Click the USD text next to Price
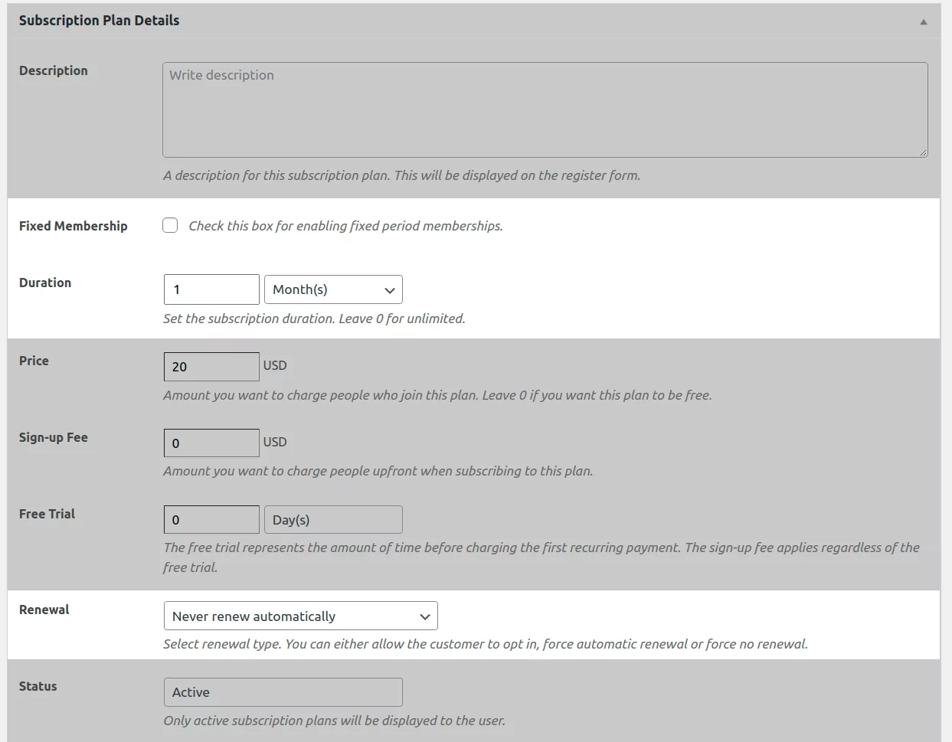952x742 pixels. (275, 365)
